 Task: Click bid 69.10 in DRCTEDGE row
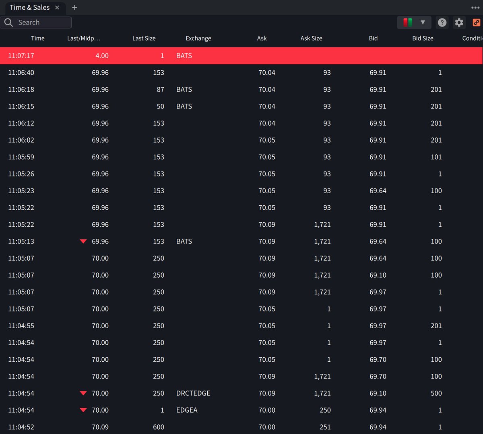coord(378,393)
